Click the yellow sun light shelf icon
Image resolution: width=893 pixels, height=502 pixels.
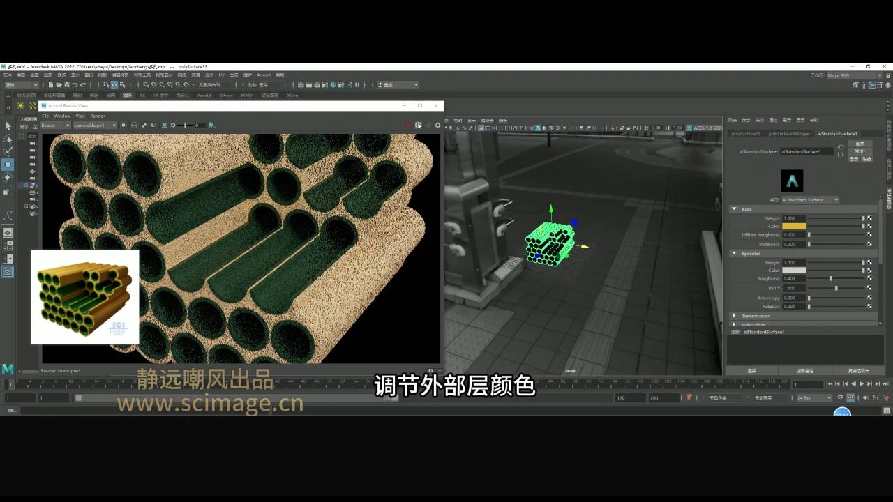[20, 106]
